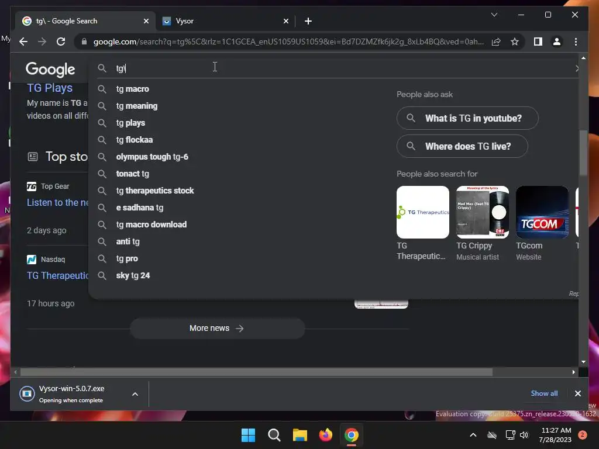Viewport: 599px width, 449px height.
Task: Open the Nasdaq TG Therapeutics story link
Action: click(57, 276)
